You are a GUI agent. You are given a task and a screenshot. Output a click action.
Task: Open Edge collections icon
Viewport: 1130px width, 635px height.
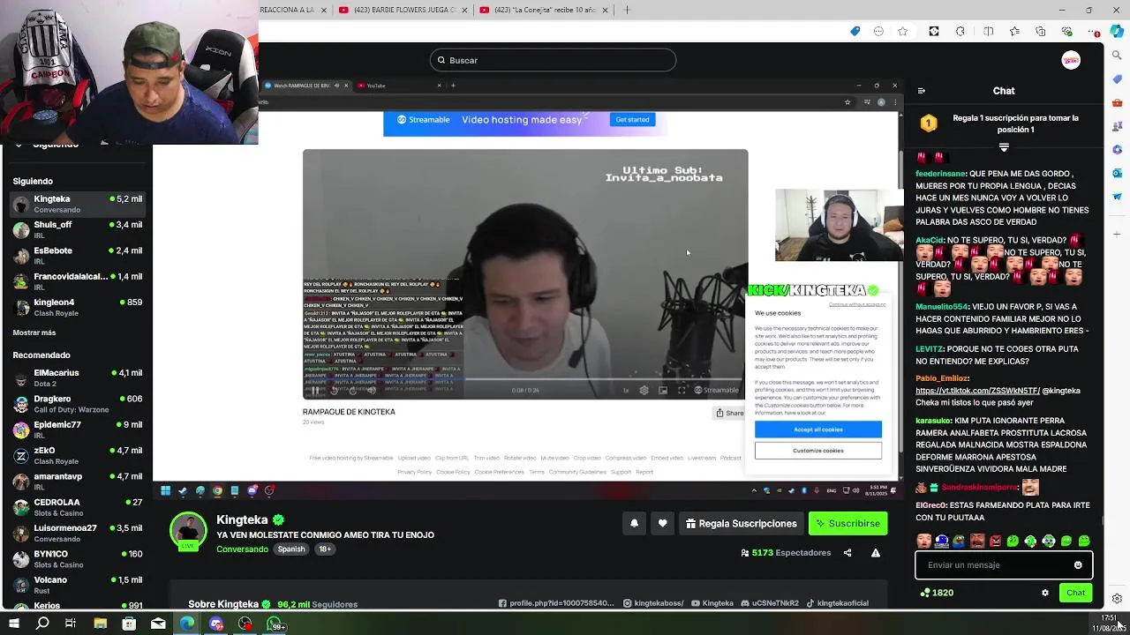tap(1040, 32)
